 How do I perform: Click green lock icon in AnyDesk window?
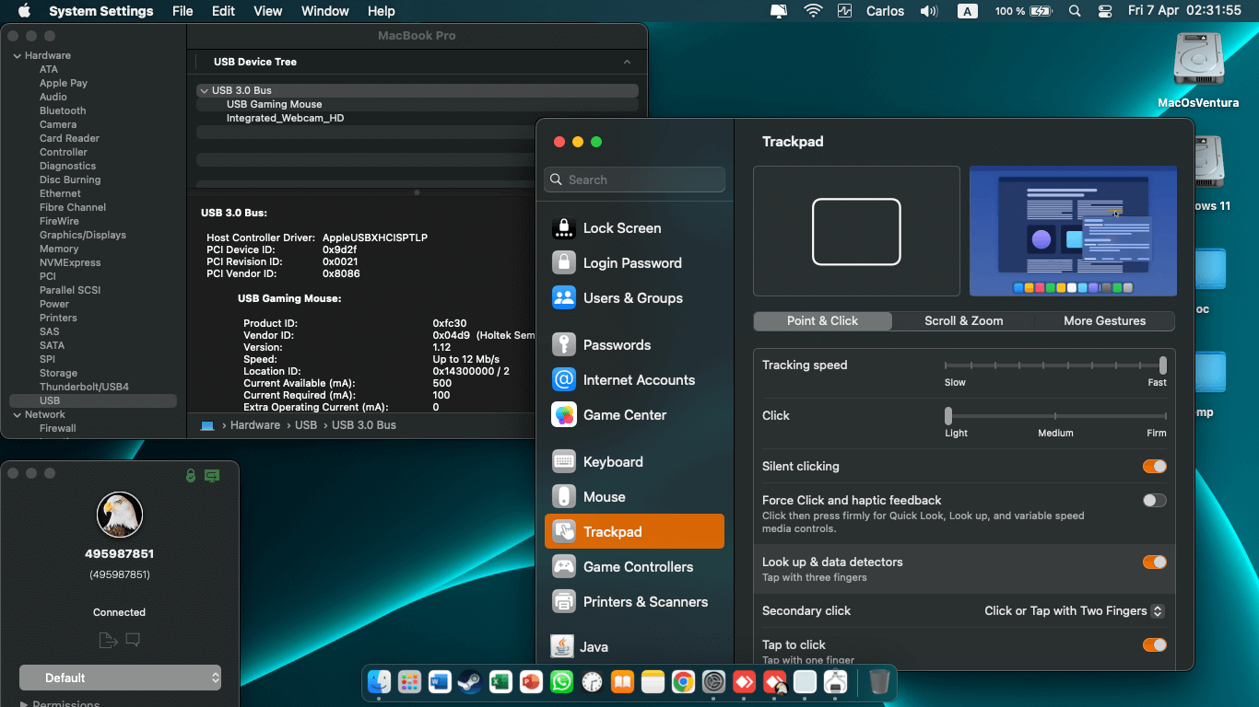[x=191, y=475]
